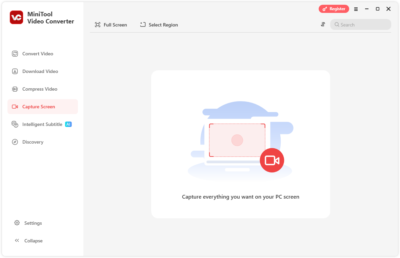Open the hamburger menu

pos(356,9)
